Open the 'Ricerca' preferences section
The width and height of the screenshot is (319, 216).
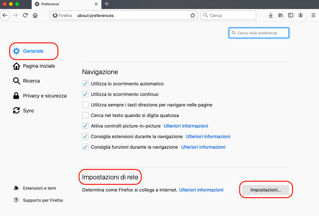point(31,81)
